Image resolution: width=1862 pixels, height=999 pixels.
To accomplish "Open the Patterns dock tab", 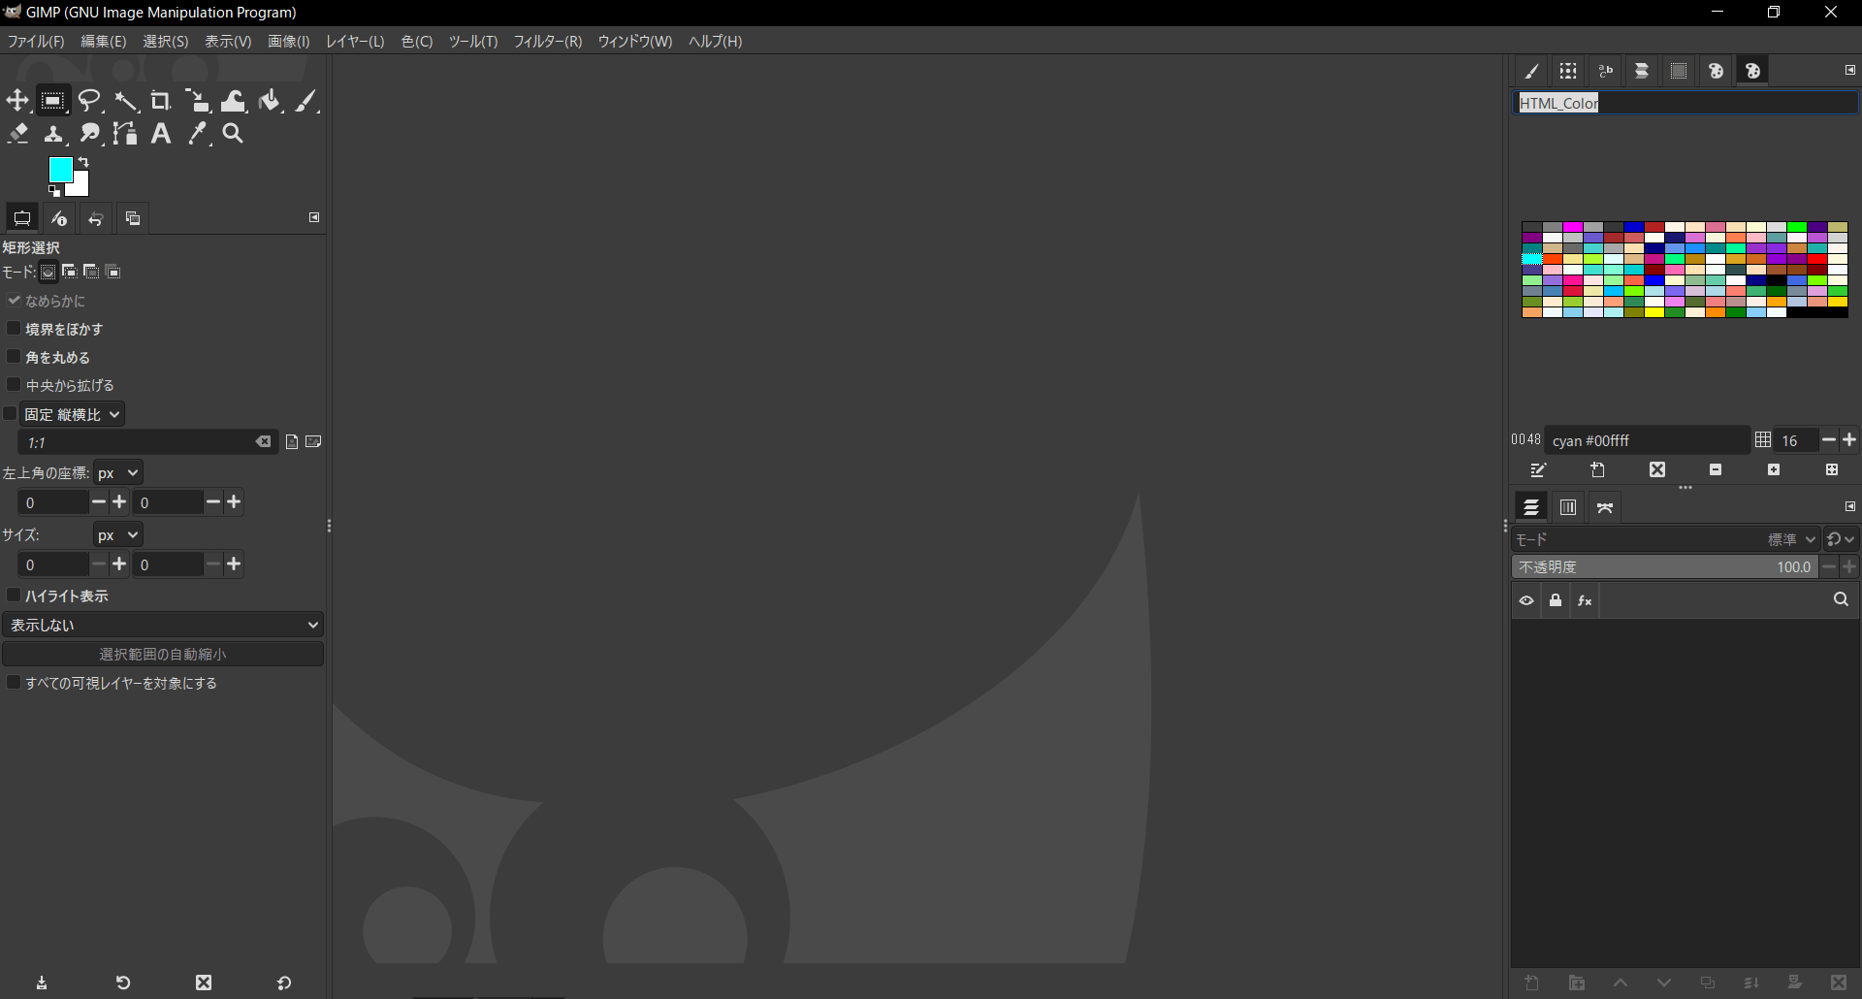I will [1568, 71].
